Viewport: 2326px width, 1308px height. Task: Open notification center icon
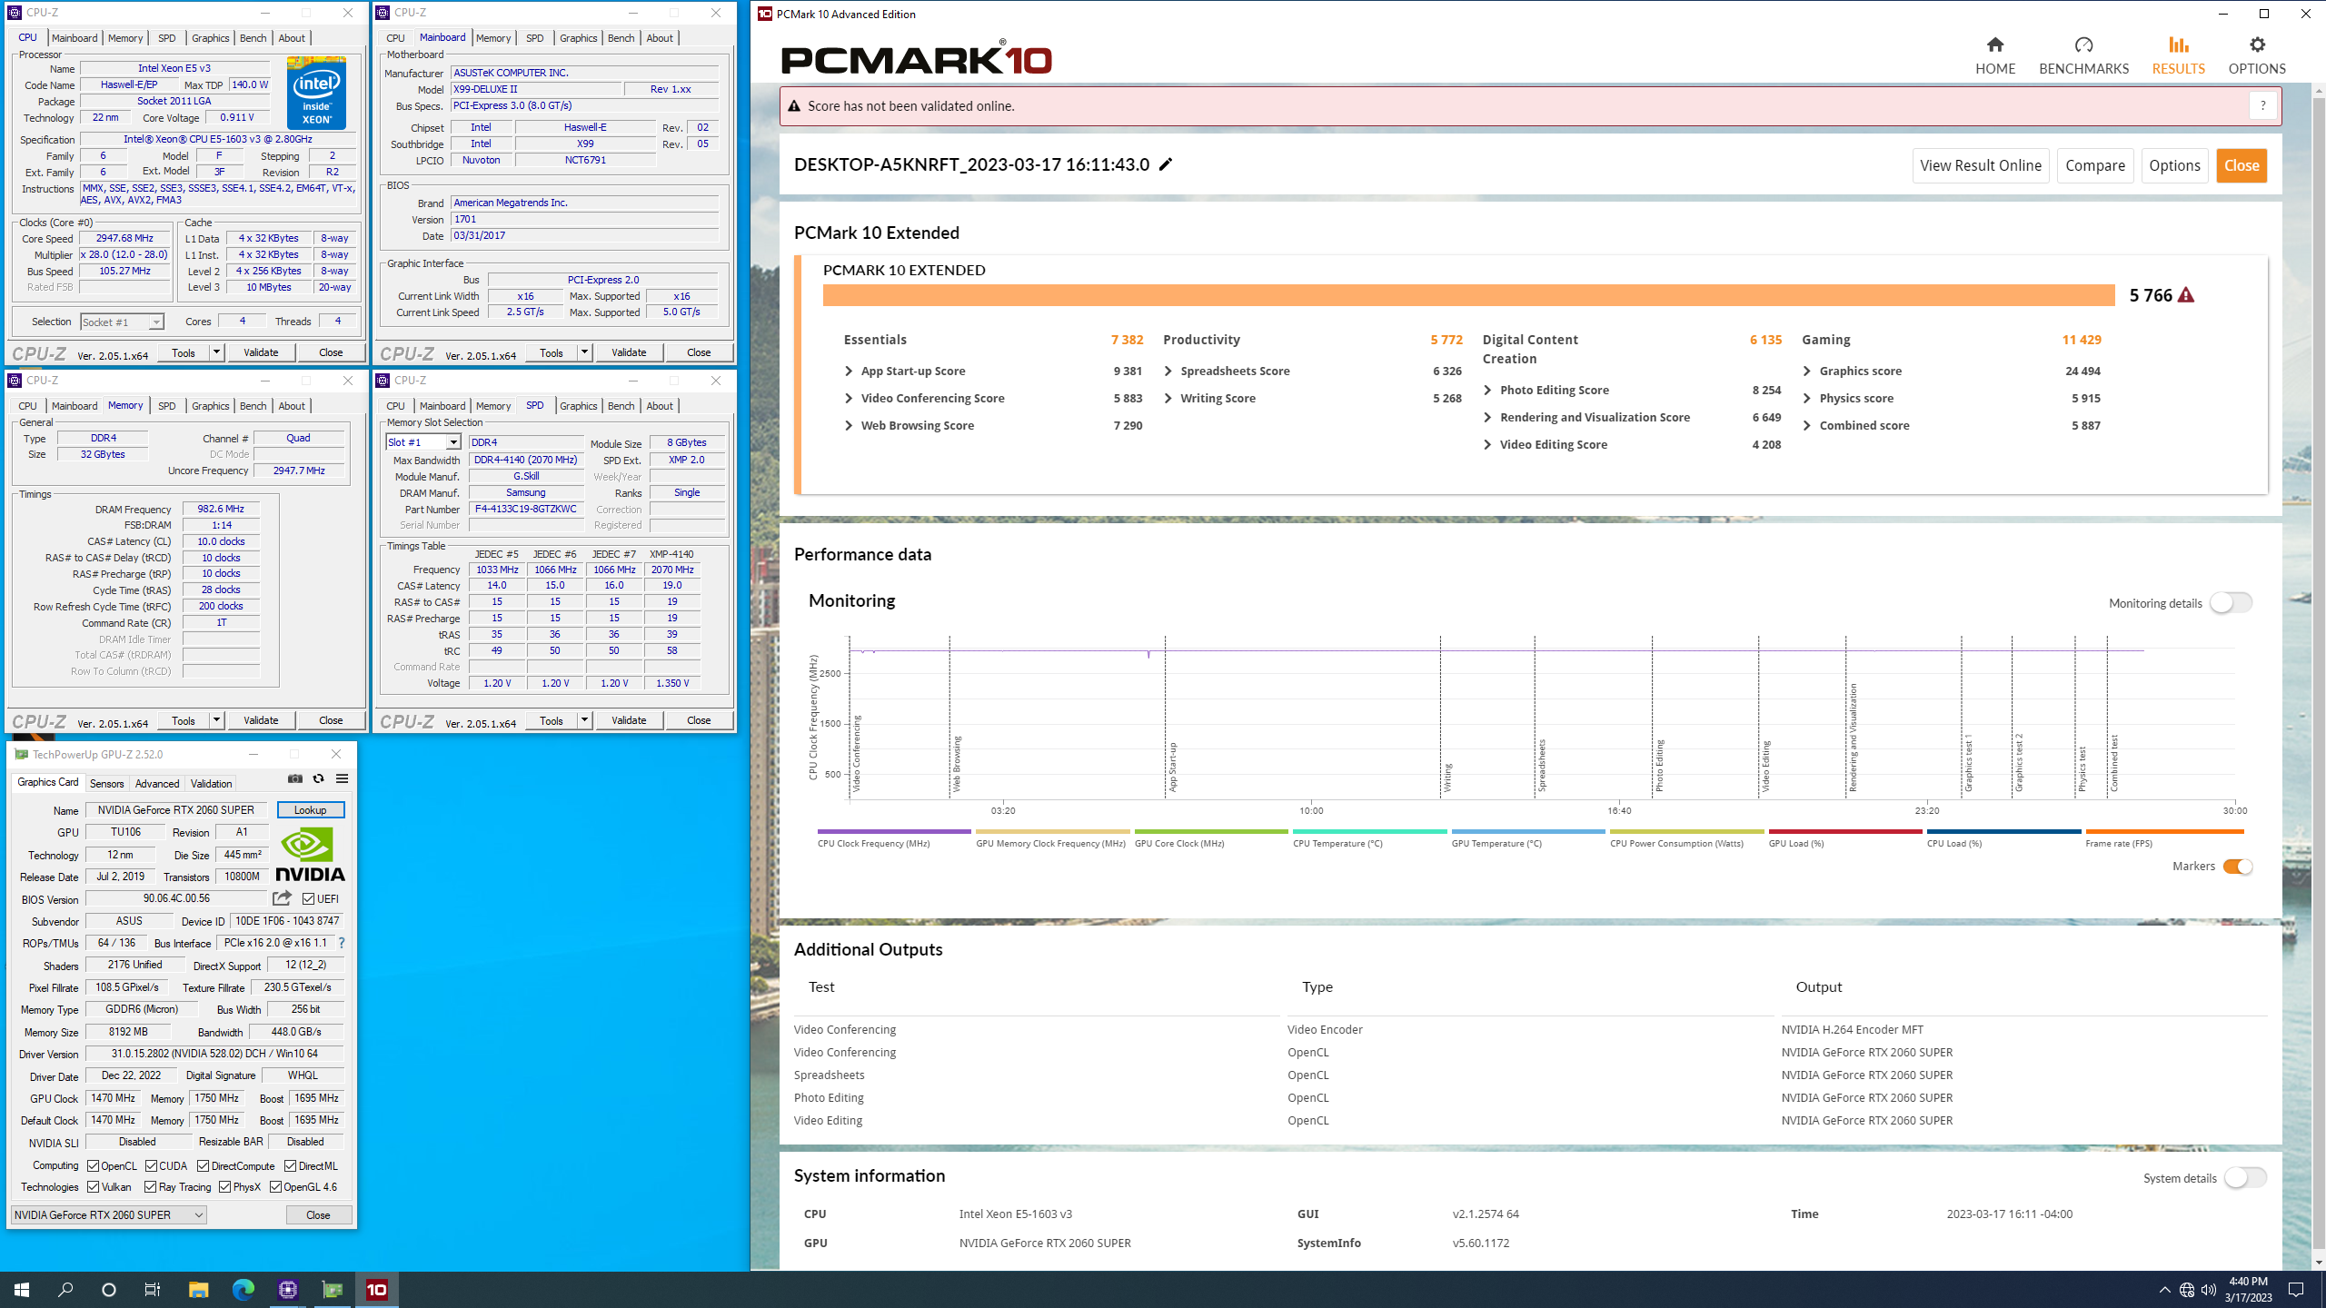tap(2296, 1290)
